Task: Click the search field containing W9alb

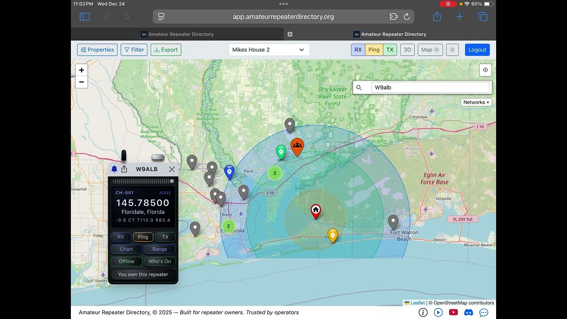Action: 430,87
